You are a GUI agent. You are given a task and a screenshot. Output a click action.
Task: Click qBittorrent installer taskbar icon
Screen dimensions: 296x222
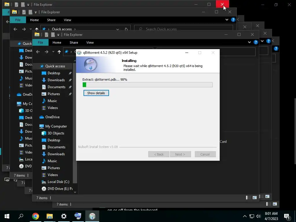(x=92, y=216)
